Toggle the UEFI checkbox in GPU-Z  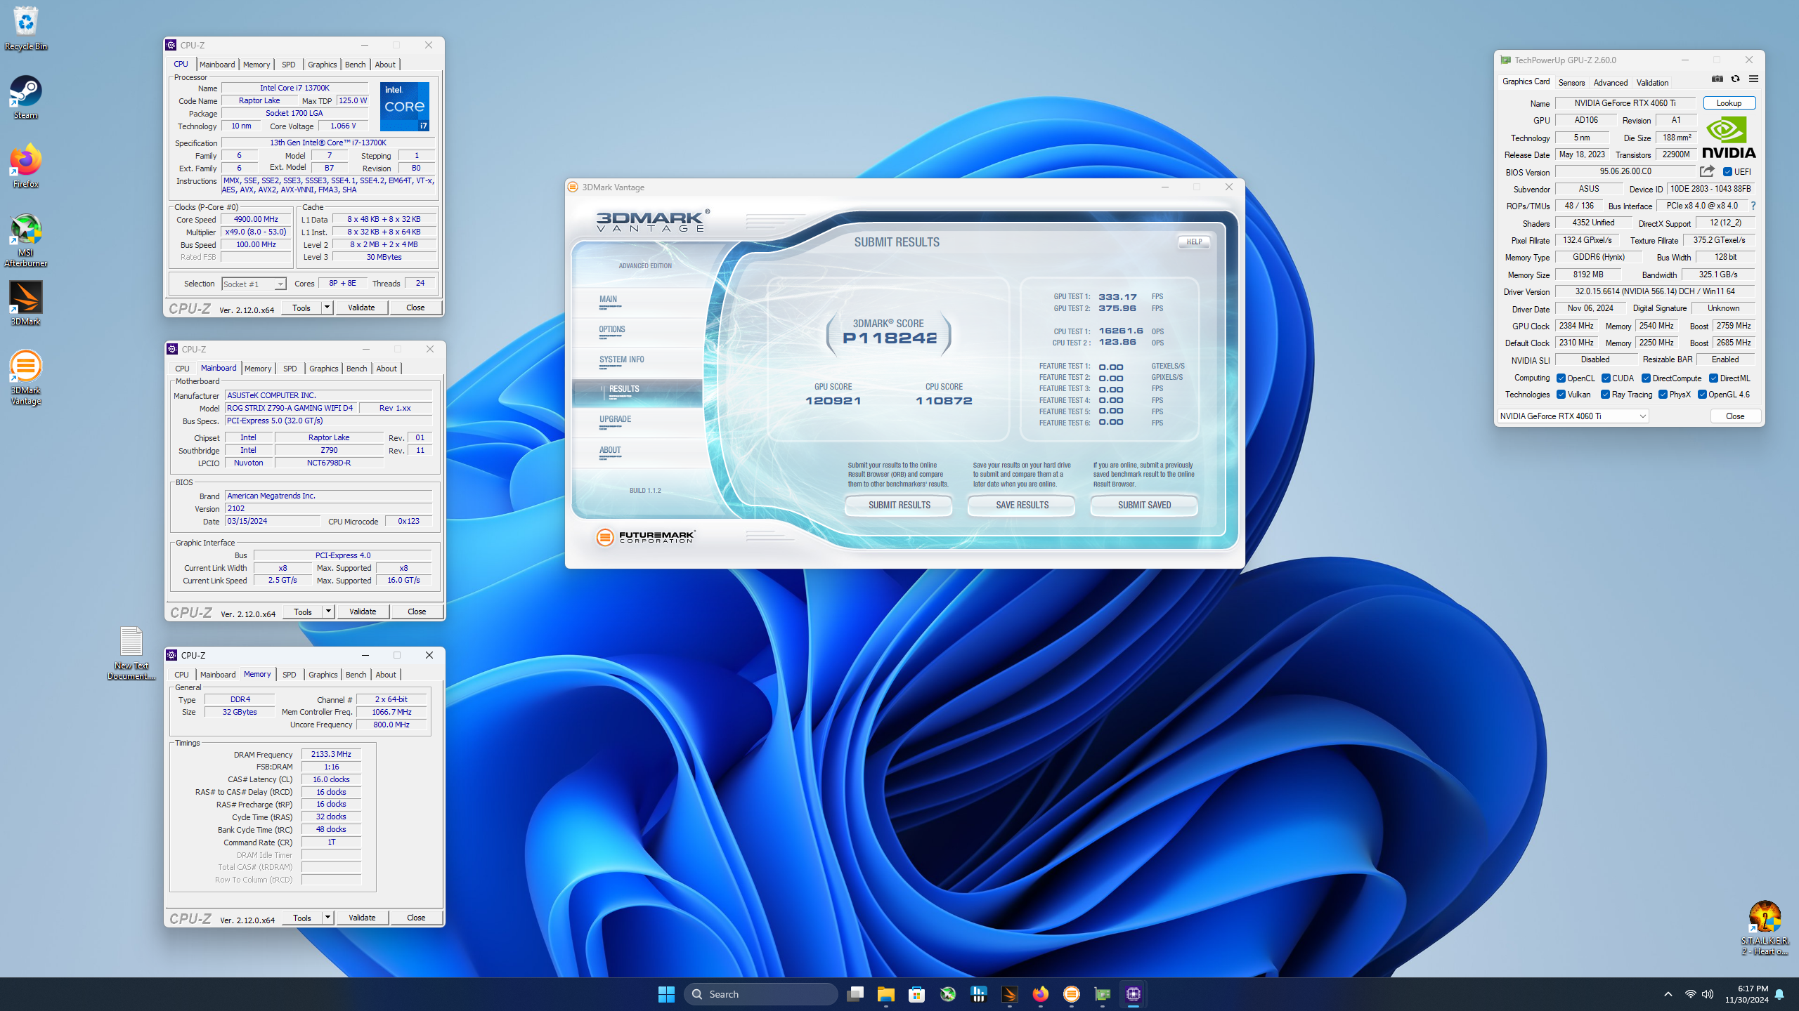coord(1727,172)
